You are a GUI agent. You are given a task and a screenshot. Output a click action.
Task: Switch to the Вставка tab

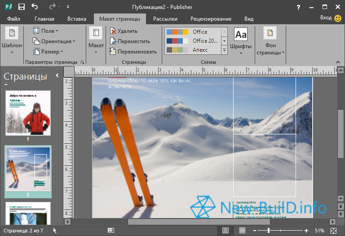point(76,19)
